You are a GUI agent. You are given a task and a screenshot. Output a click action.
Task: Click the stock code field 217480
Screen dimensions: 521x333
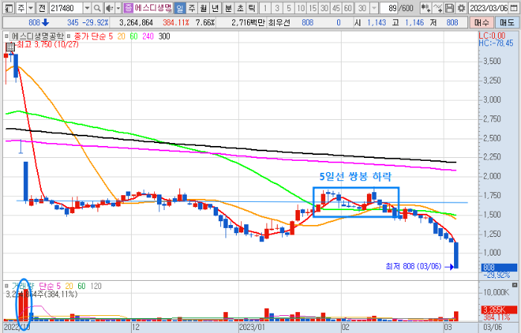(x=66, y=7)
